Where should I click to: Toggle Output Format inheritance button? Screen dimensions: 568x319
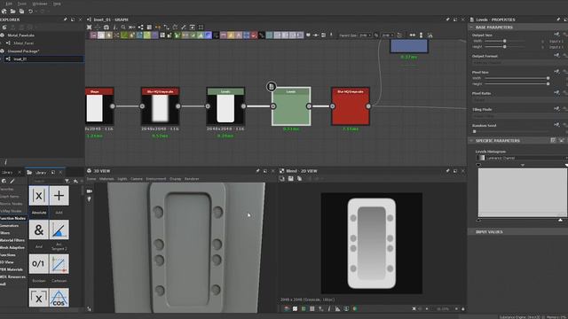pos(556,55)
